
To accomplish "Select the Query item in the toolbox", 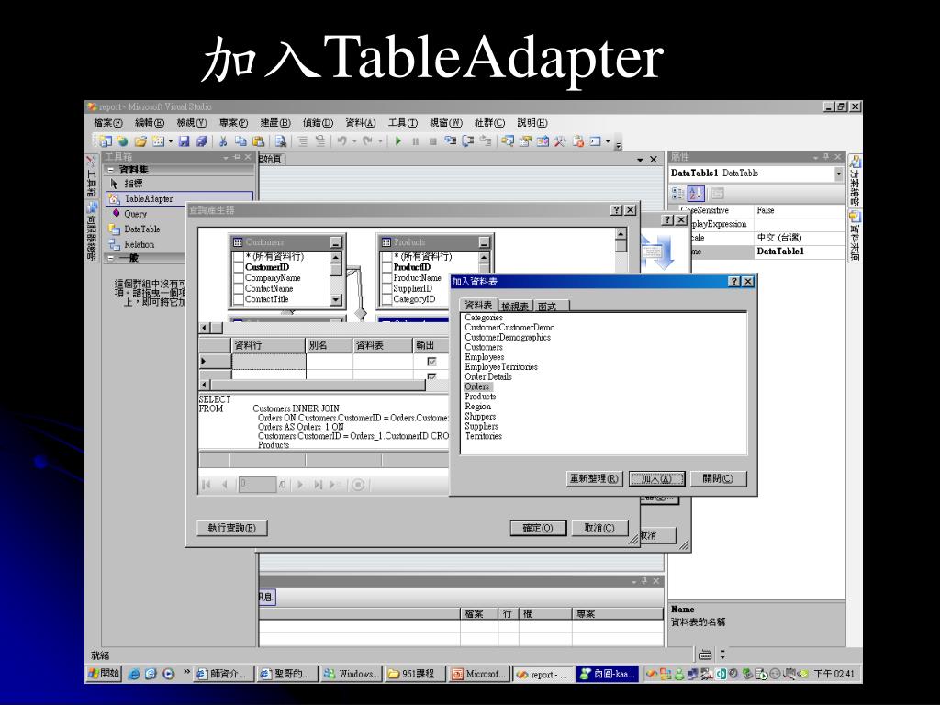I will tap(135, 214).
